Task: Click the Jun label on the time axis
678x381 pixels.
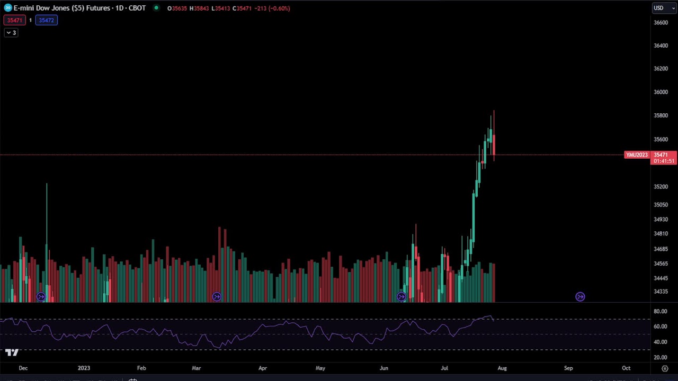Action: point(384,368)
